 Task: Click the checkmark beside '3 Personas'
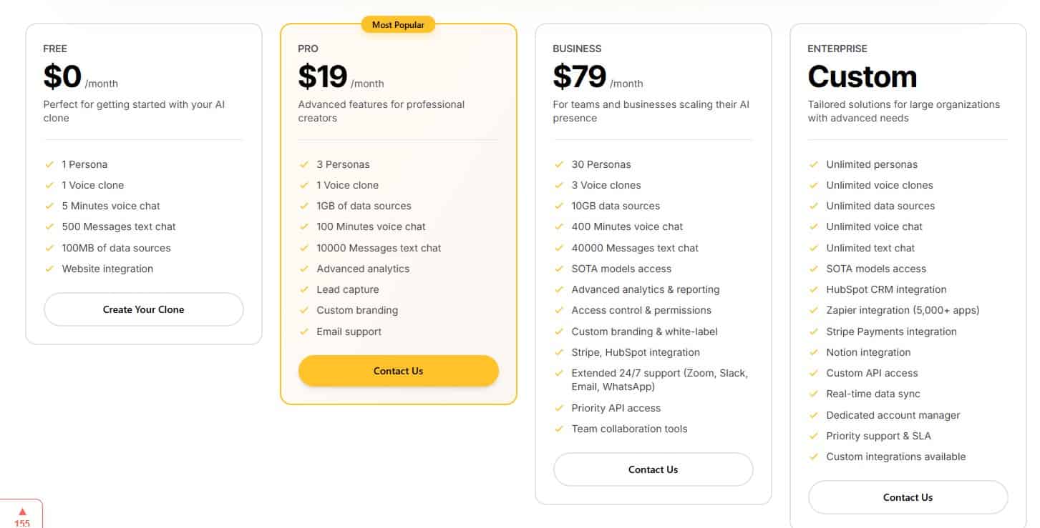(x=304, y=164)
